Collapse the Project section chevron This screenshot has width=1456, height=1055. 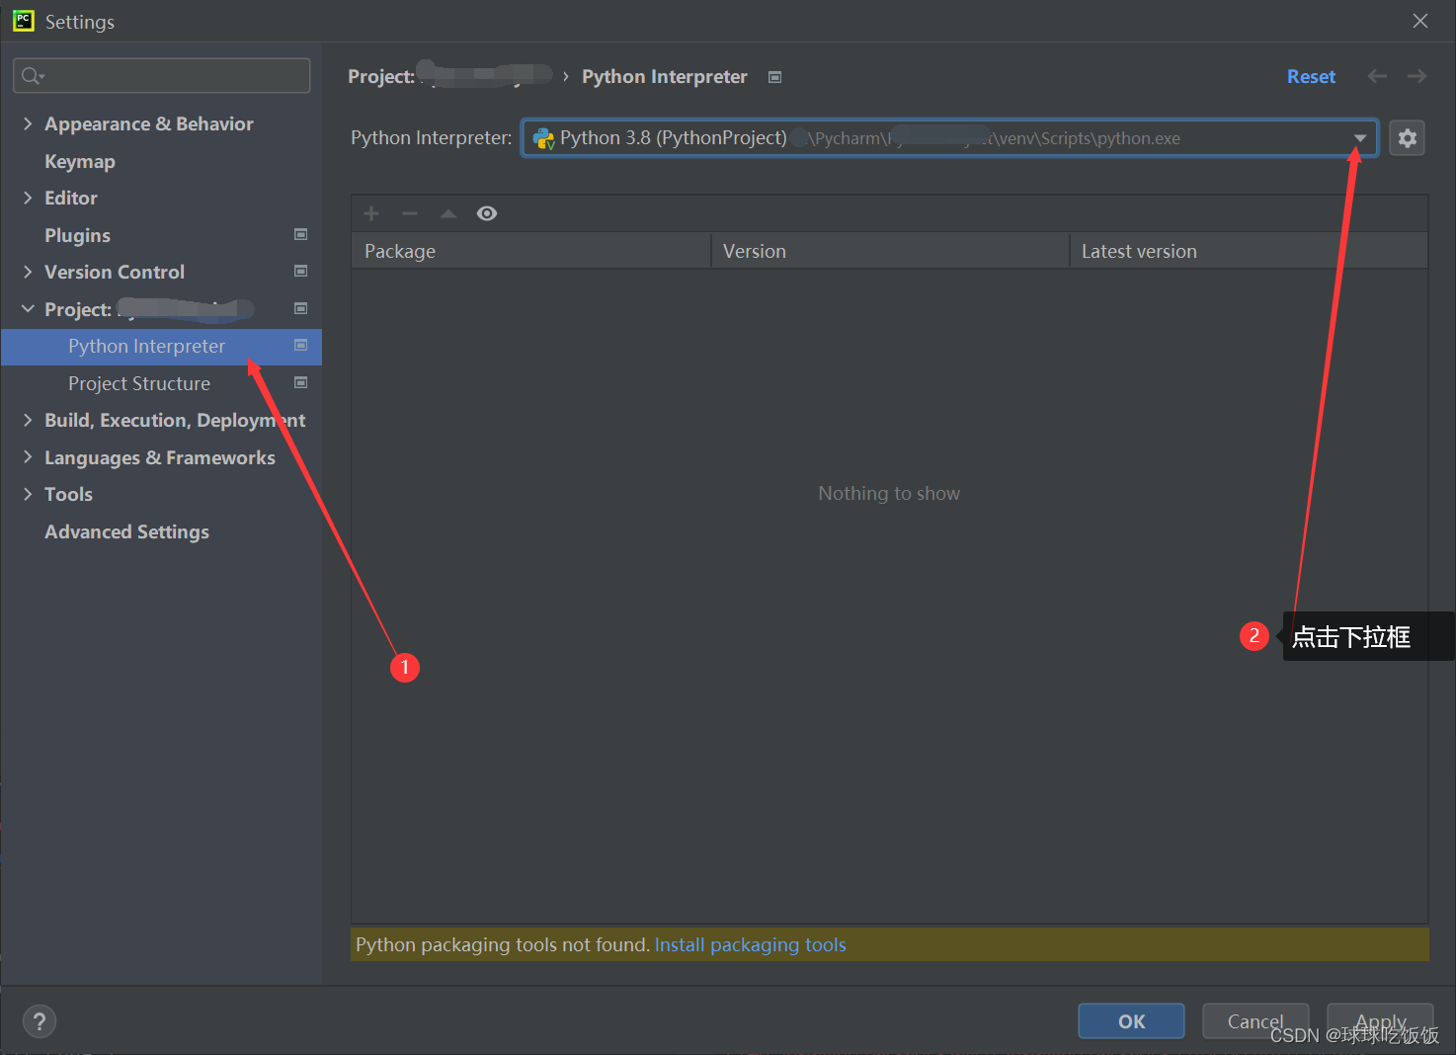28,309
